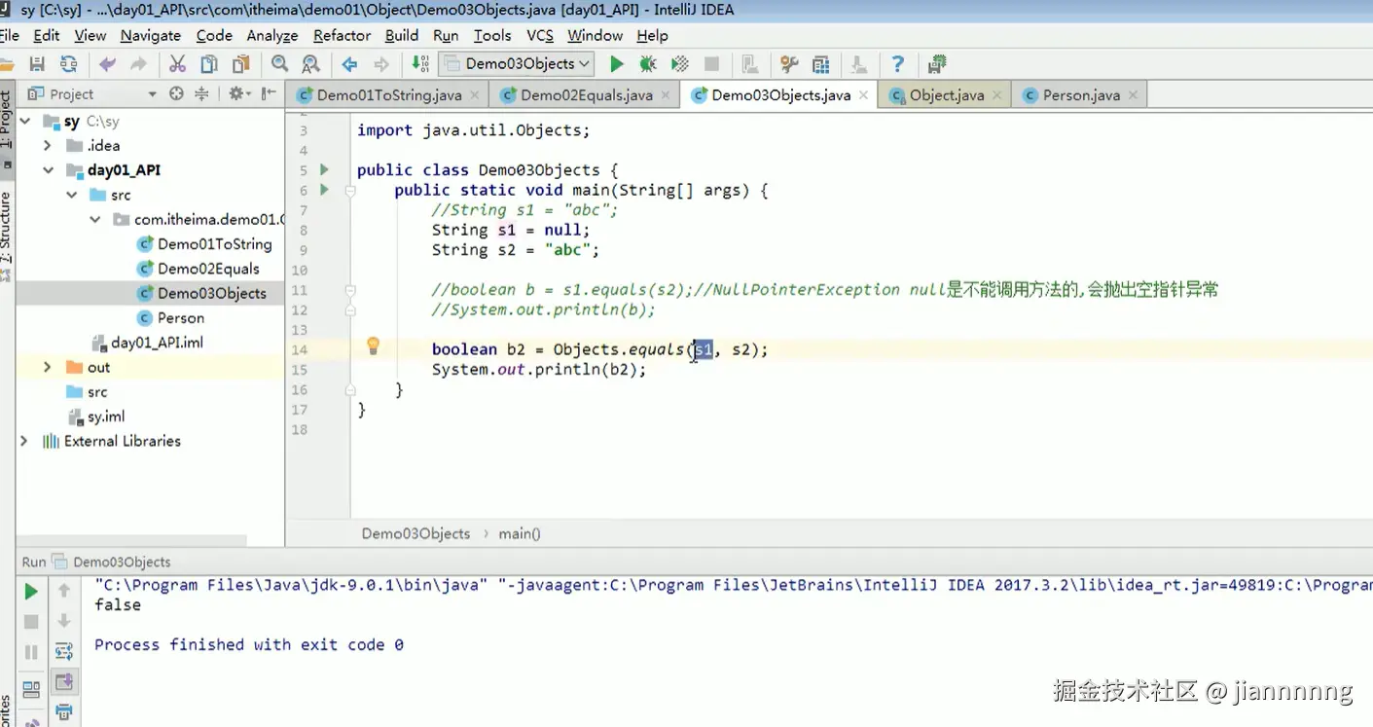Click the Synchronize toolbar icon
The width and height of the screenshot is (1373, 727).
[x=68, y=64]
